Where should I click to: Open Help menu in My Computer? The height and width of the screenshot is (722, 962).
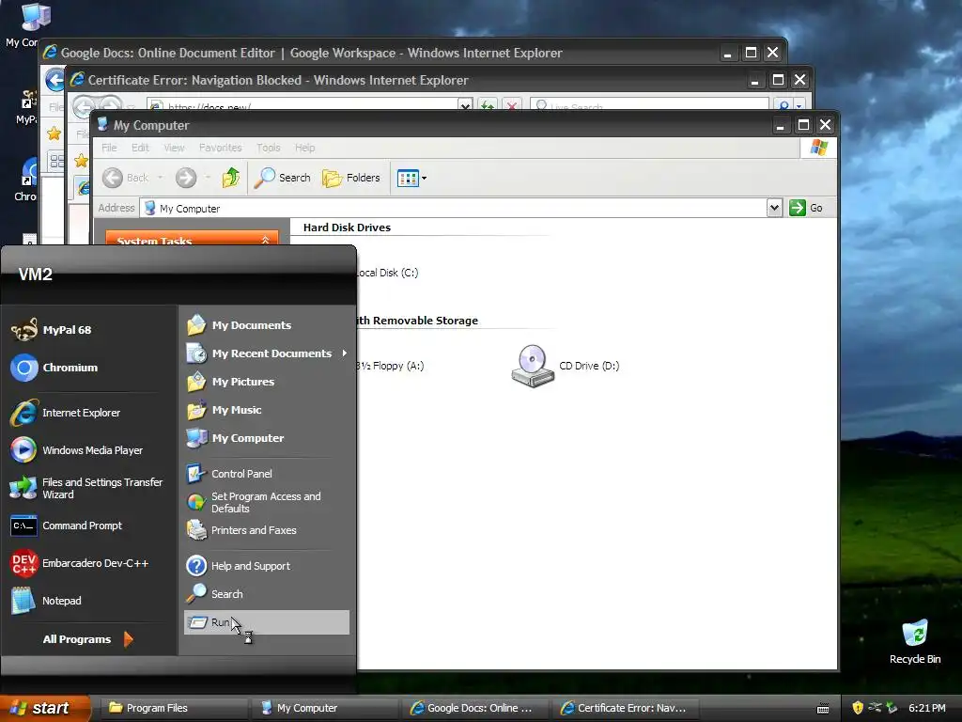(x=305, y=148)
